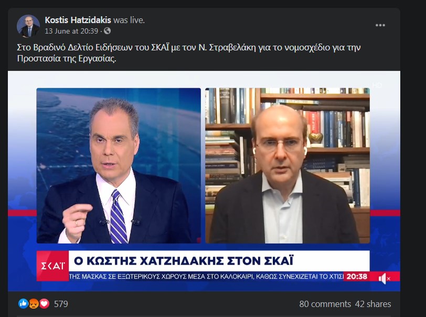Open the 80 comments link

tap(325, 304)
